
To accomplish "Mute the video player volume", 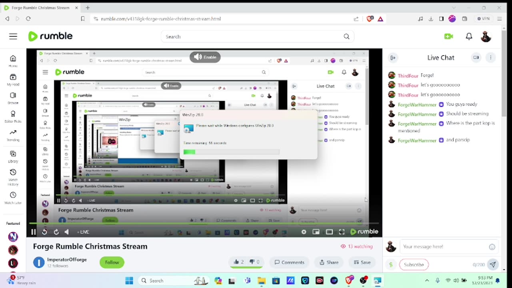I will 67,232.
